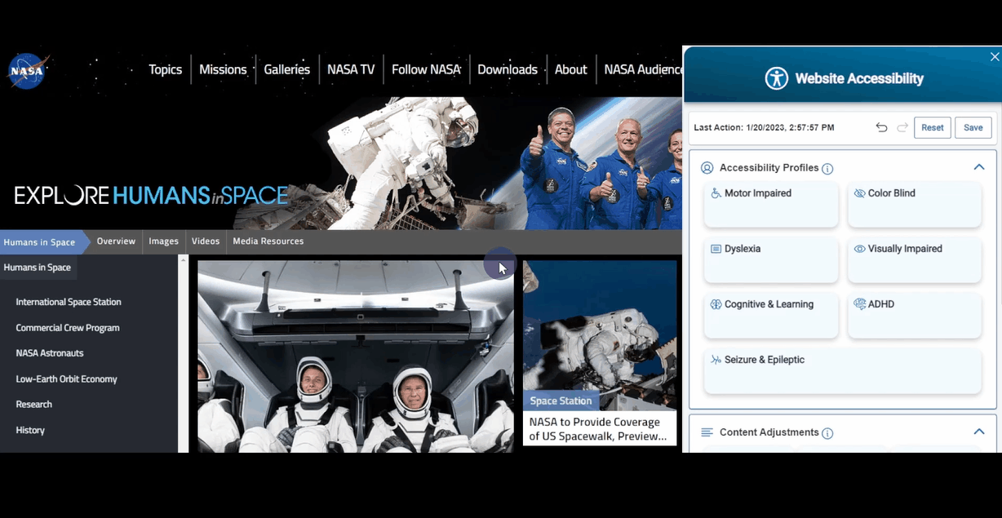This screenshot has height=518, width=1002.
Task: Click the Dyslexia text icon
Action: [x=716, y=249]
